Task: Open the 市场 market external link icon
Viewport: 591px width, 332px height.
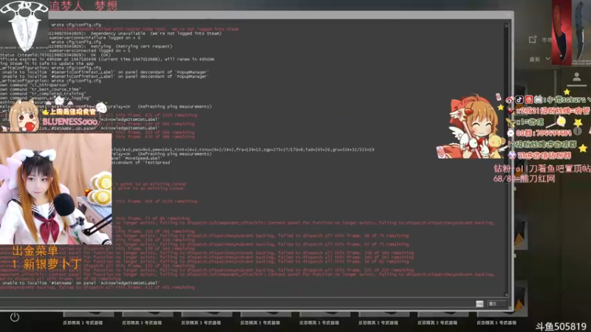Action: click(x=533, y=40)
